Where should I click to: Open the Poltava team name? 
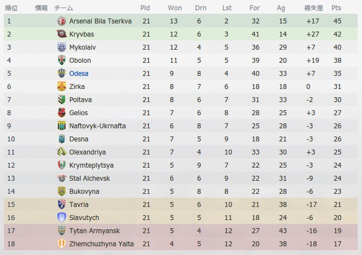tap(81, 100)
